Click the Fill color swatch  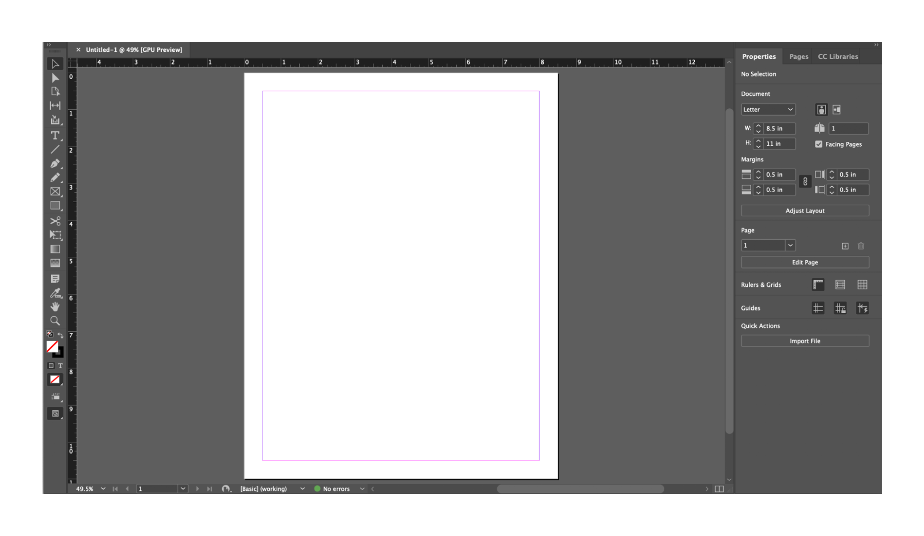pyautogui.click(x=52, y=346)
